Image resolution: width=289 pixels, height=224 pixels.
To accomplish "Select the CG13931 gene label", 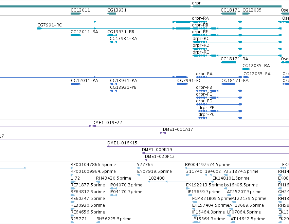I will 117,10.
